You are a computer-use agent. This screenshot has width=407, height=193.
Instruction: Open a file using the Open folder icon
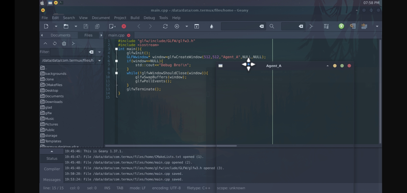tap(66, 26)
